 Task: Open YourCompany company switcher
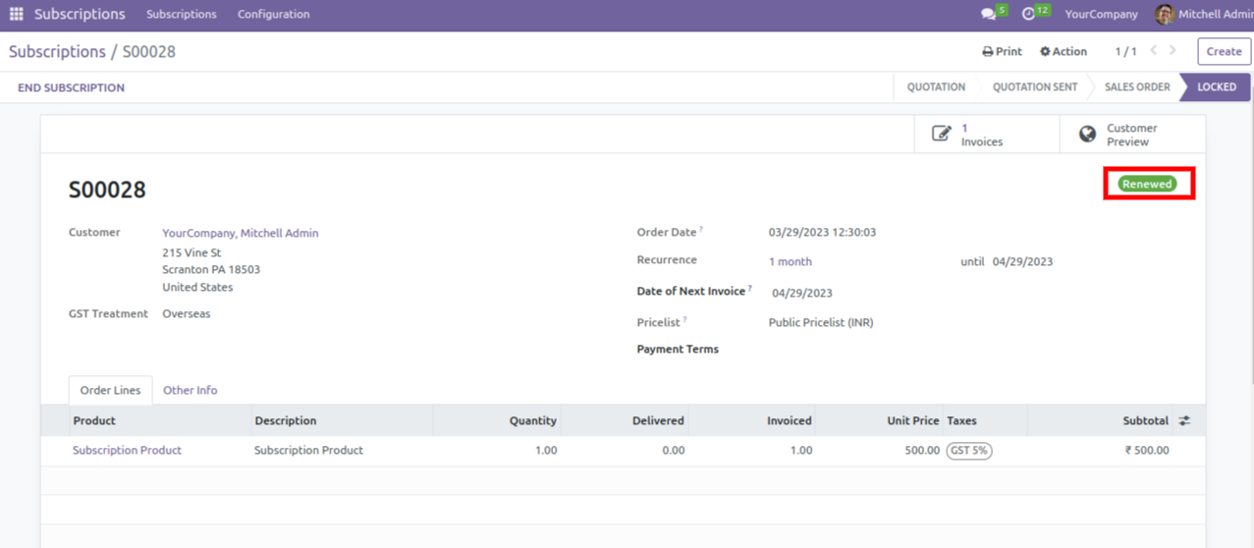pyautogui.click(x=1101, y=15)
